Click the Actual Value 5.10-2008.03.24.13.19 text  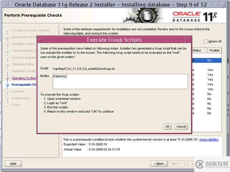pyautogui.click(x=92, y=150)
